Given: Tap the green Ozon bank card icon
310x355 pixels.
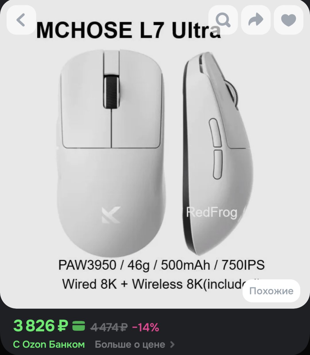Looking at the screenshot, I should pyautogui.click(x=78, y=326).
